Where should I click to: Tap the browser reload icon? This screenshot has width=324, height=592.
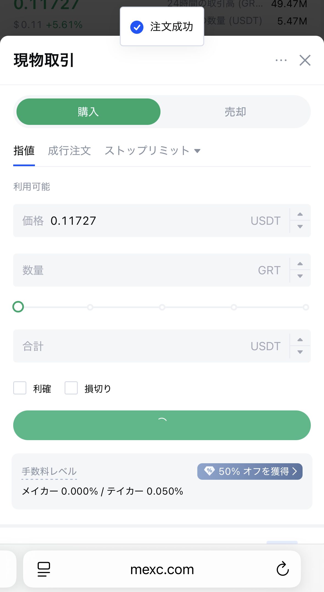[283, 569]
